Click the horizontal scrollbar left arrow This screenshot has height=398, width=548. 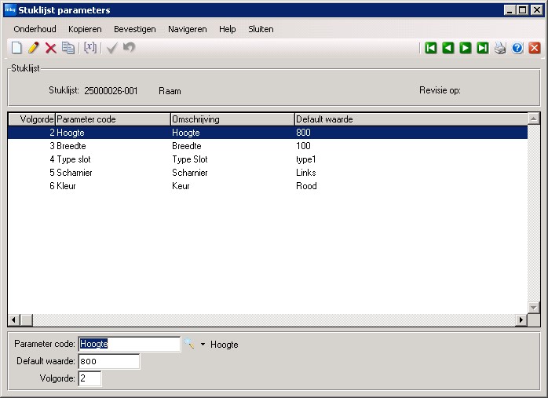pyautogui.click(x=14, y=319)
